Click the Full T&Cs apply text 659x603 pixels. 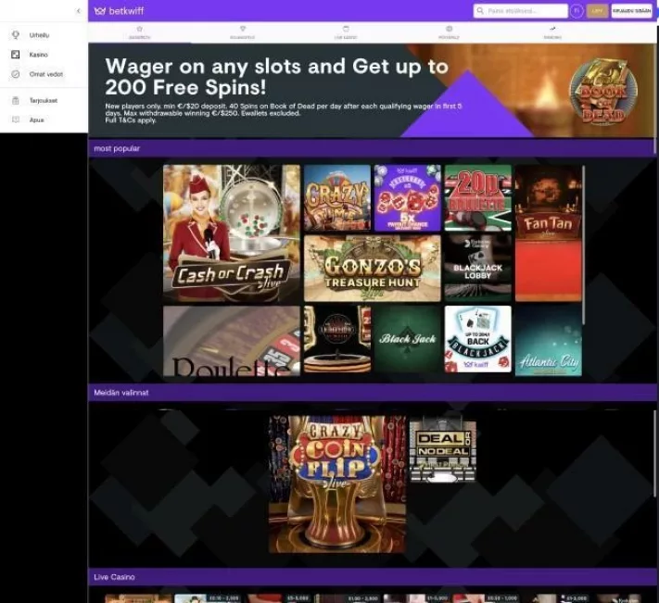pyautogui.click(x=131, y=120)
